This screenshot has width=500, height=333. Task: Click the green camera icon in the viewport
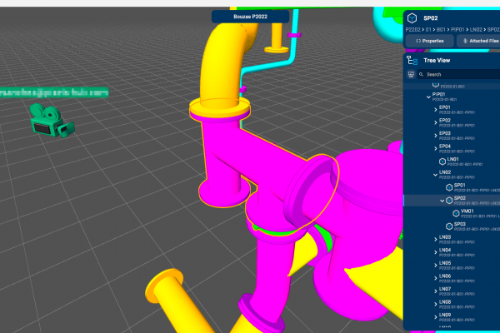pos(48,119)
